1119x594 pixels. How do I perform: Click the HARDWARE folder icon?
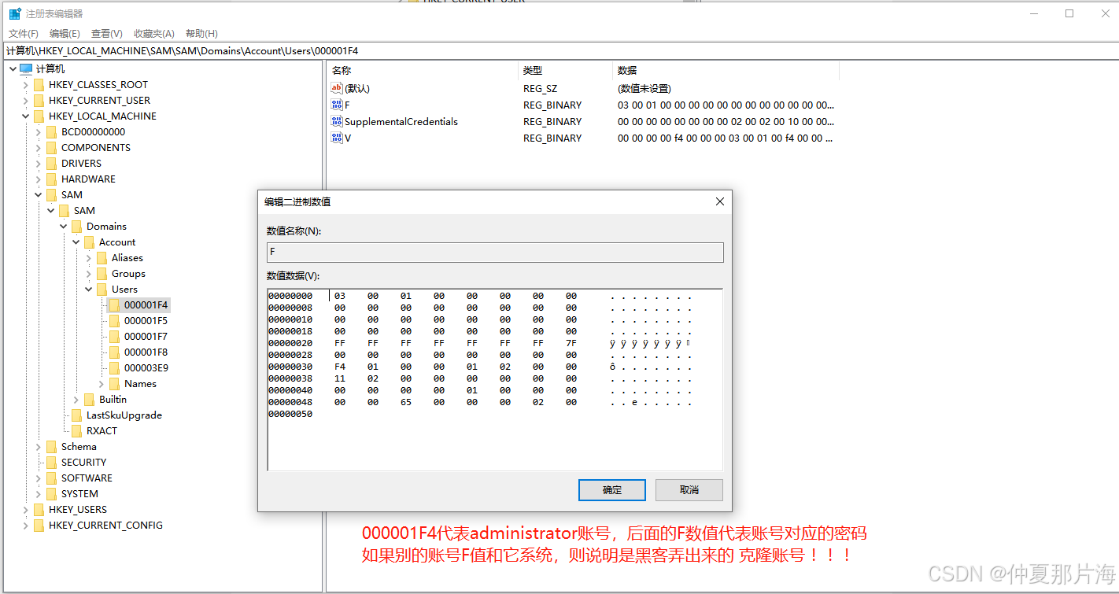(x=51, y=179)
